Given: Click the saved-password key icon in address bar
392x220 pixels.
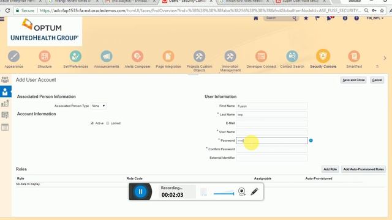Looking at the screenshot, I should (374, 10).
